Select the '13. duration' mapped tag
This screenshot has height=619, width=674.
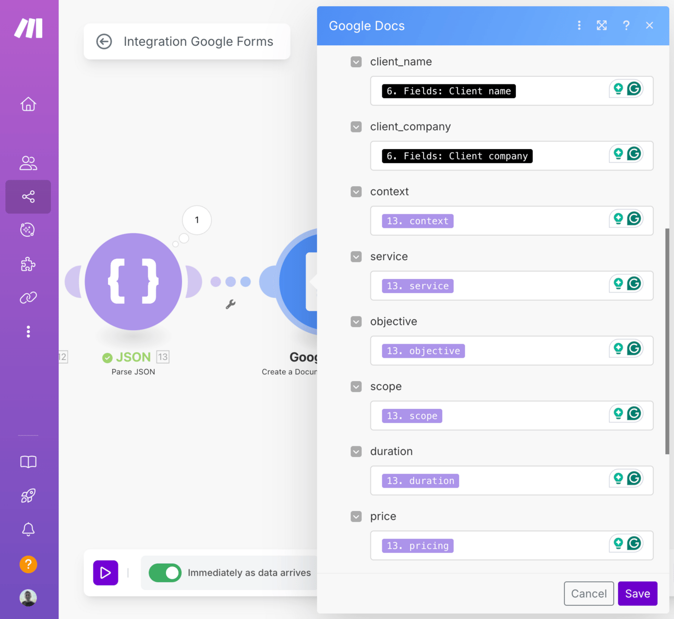tap(420, 481)
